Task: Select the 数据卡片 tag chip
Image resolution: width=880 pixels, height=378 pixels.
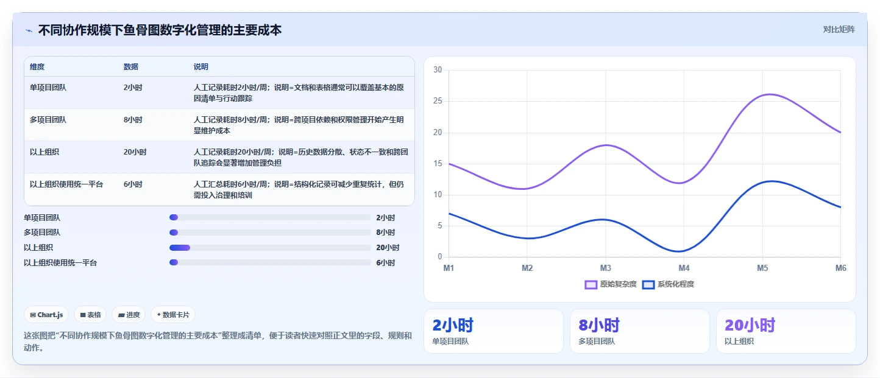Action: point(173,315)
